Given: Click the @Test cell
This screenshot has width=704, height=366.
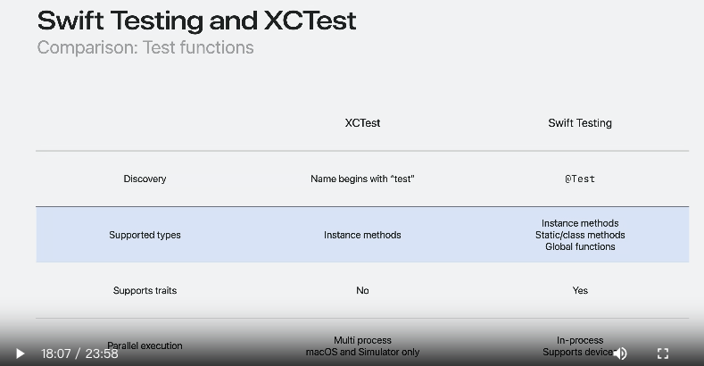Looking at the screenshot, I should point(580,179).
